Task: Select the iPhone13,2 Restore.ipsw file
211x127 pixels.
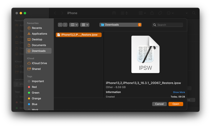Action: click(x=79, y=35)
